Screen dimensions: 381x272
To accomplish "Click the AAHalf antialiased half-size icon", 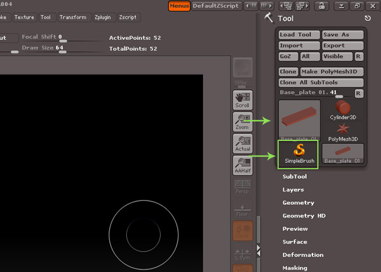I will (242, 165).
